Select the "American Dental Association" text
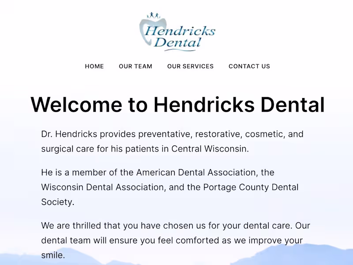Viewport: 353px width, 265px height. (197, 172)
